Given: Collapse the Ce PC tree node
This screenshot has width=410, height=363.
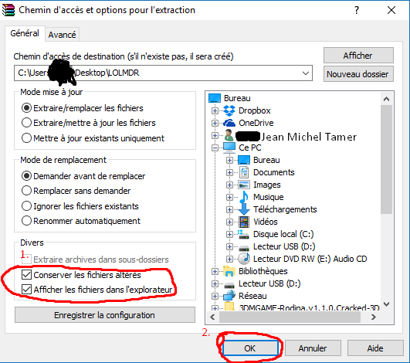Looking at the screenshot, I should [x=215, y=148].
